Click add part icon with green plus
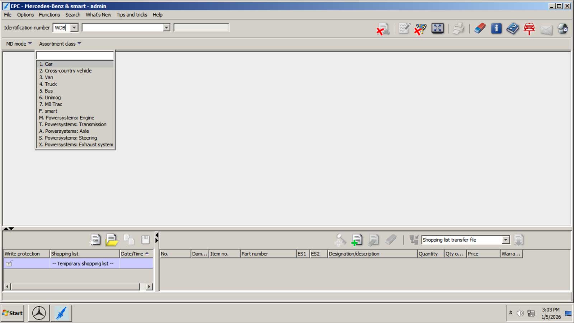The image size is (574, 323). coord(357,240)
